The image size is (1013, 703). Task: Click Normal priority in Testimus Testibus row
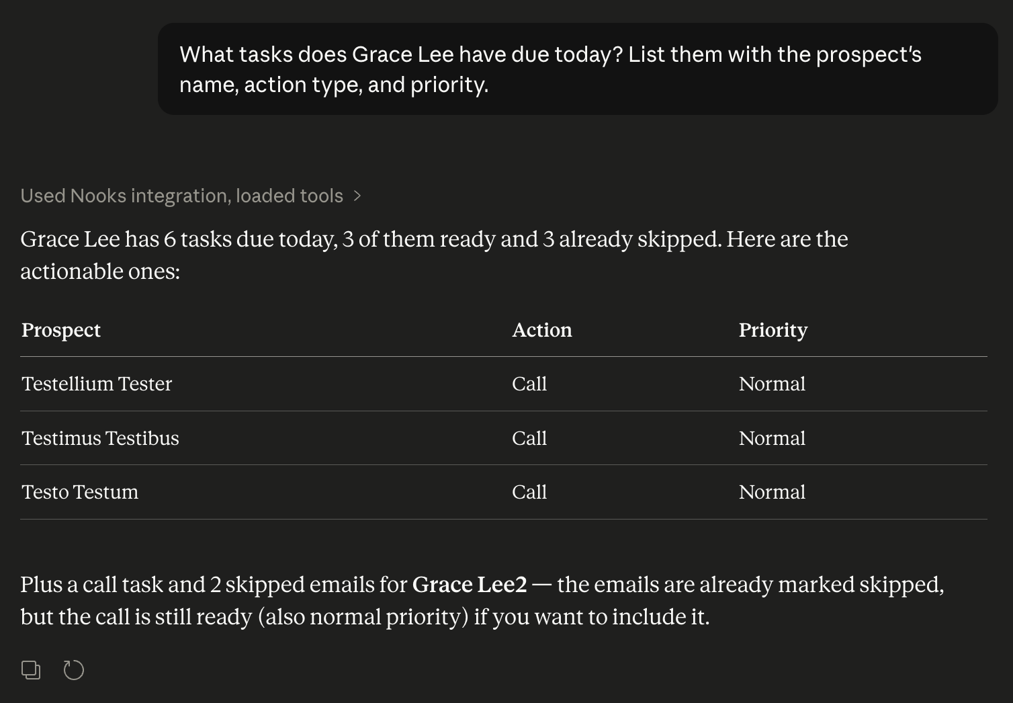[x=772, y=438]
